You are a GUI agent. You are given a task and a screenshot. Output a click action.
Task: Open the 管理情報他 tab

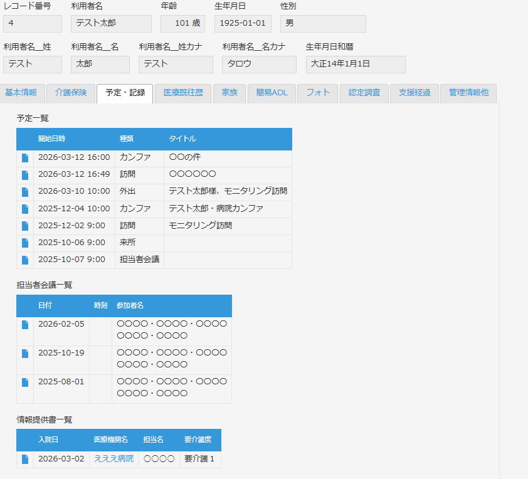468,93
